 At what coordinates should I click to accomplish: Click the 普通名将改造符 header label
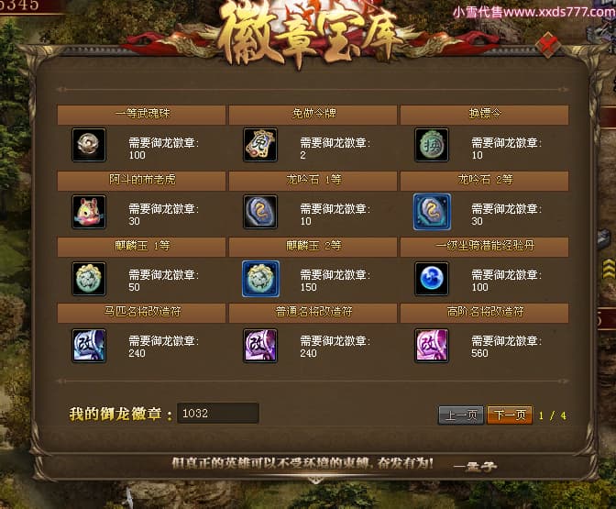(313, 312)
